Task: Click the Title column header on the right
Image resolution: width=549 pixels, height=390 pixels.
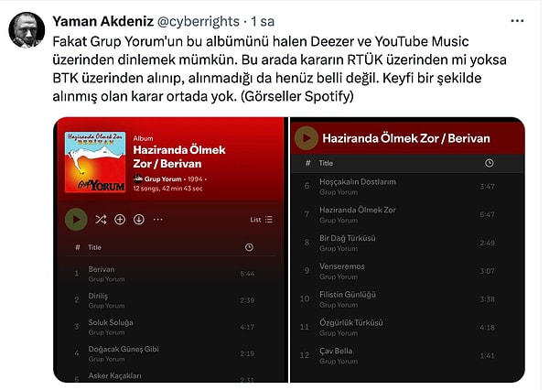Action: click(326, 163)
